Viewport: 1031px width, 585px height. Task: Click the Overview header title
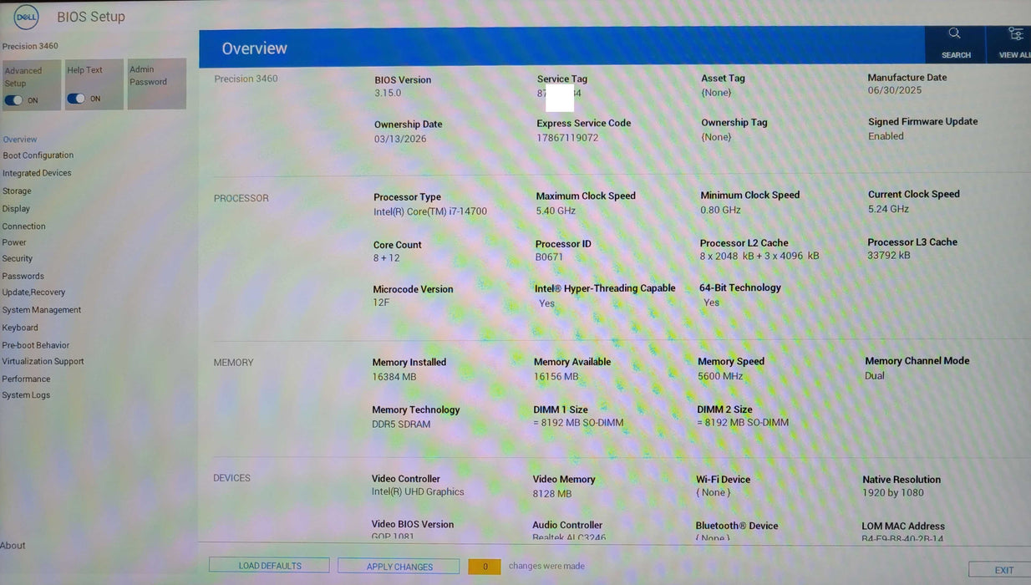(x=254, y=48)
